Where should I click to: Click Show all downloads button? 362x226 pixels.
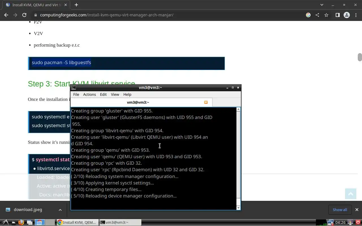click(x=340, y=210)
